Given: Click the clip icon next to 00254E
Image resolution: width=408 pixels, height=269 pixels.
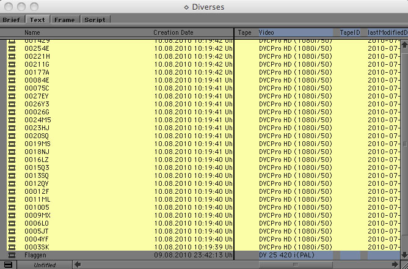Looking at the screenshot, I should [x=12, y=48].
